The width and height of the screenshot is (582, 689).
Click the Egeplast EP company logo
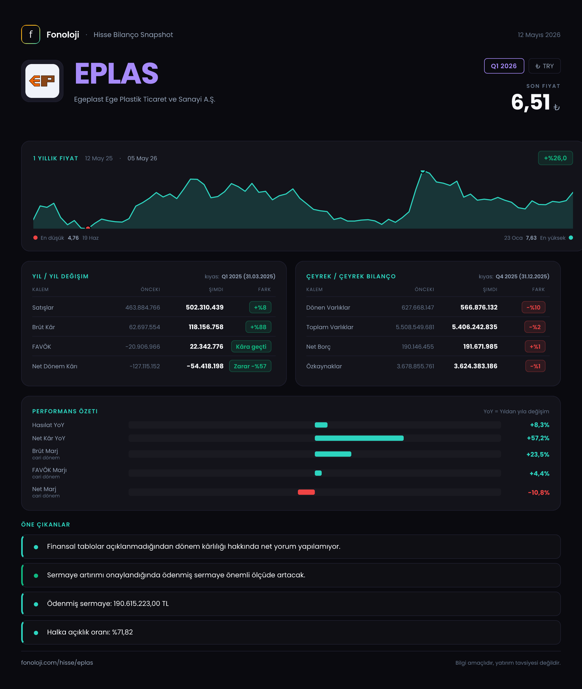pyautogui.click(x=42, y=81)
